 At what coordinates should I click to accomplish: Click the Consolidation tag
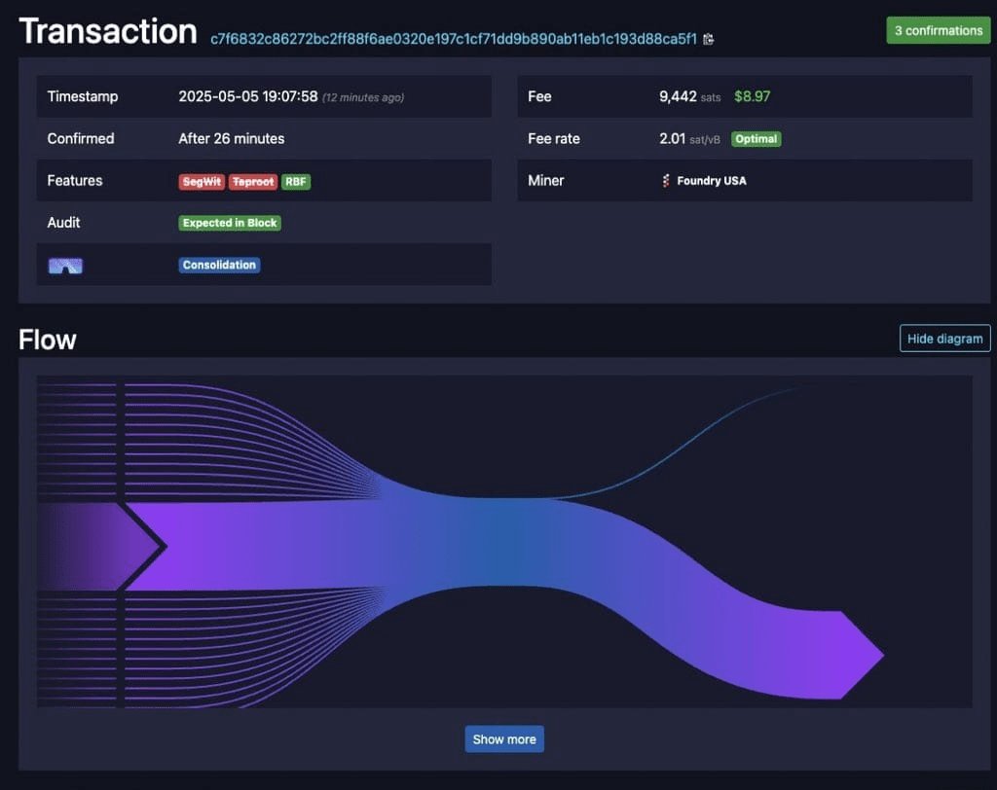(219, 265)
